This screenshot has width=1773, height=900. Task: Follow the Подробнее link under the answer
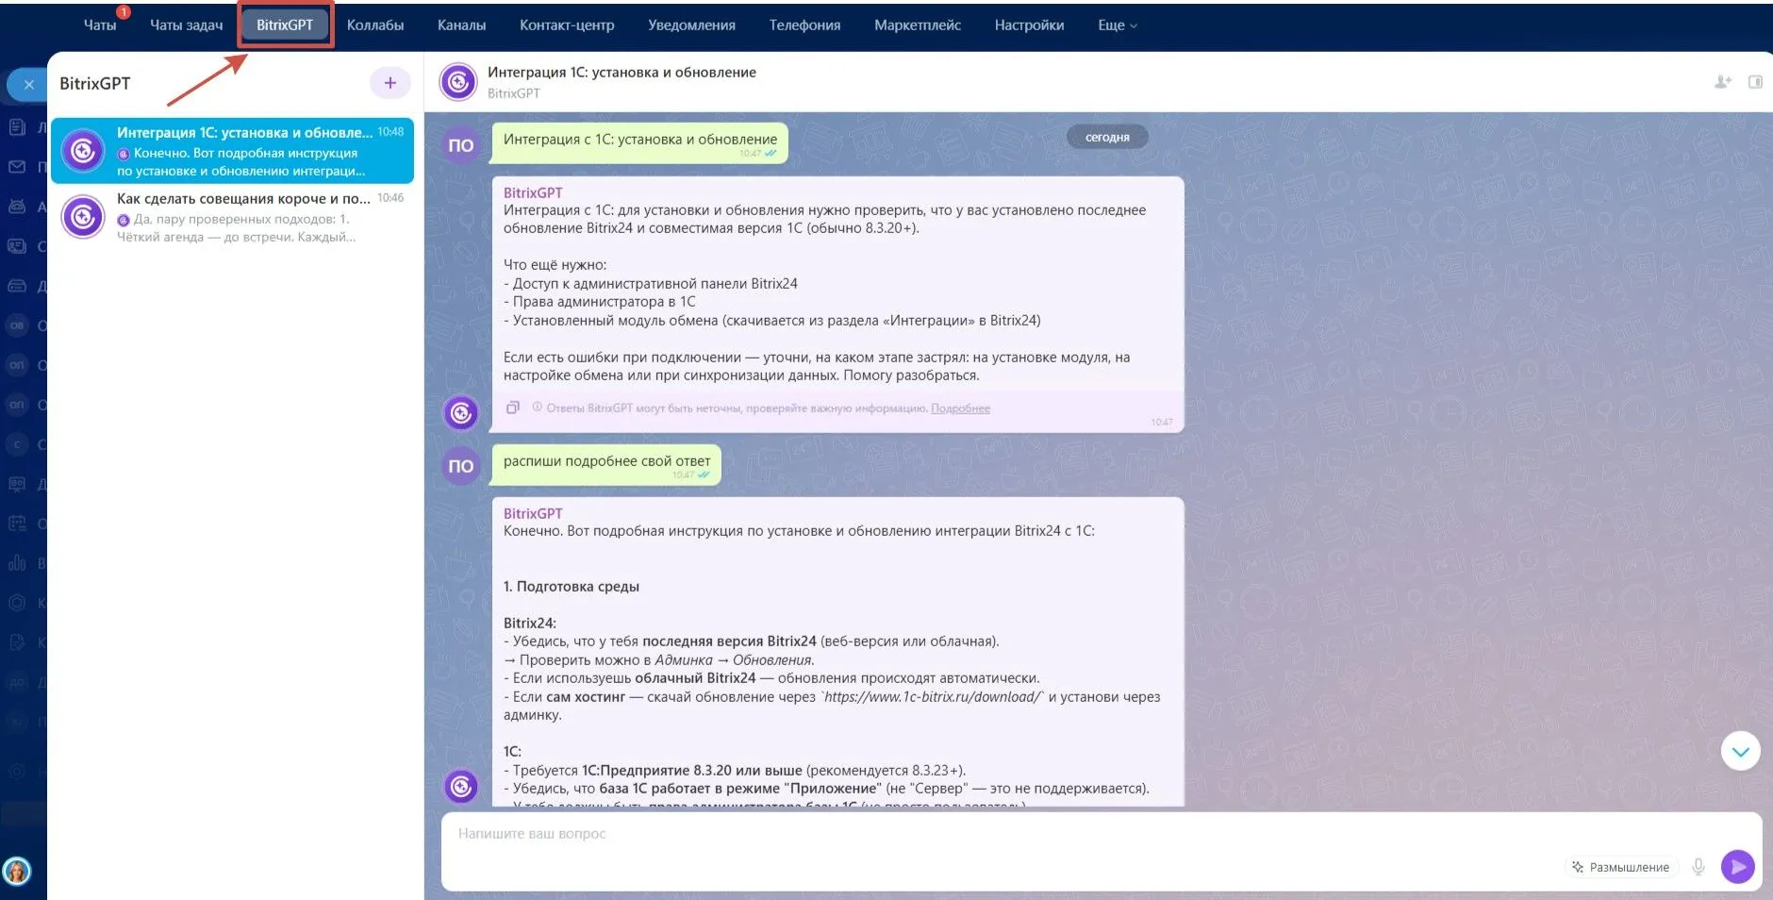coord(960,408)
